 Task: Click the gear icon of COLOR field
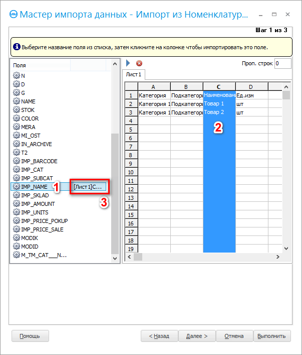(x=16, y=119)
